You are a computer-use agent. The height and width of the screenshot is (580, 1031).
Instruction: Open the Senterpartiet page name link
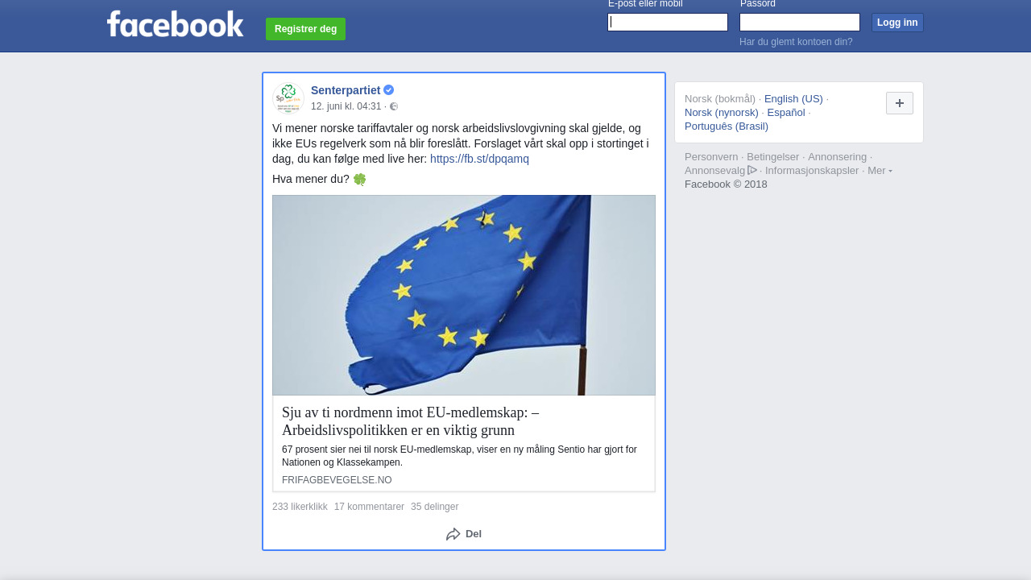coord(346,90)
